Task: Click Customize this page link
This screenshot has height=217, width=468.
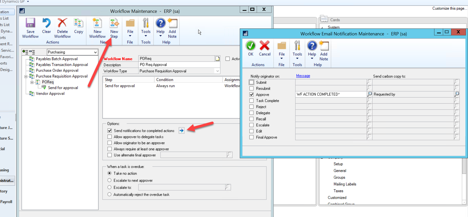Action: [x=450, y=8]
